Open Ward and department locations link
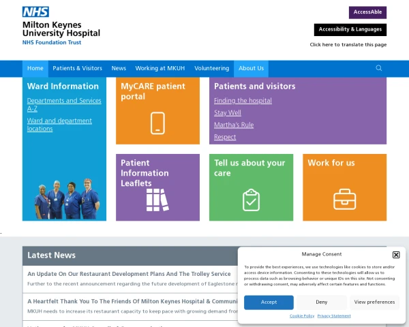Viewport: 409px width, 327px height. click(x=59, y=125)
